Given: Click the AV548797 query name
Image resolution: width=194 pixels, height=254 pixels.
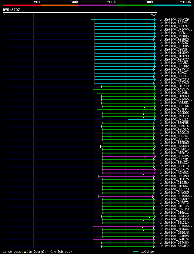Looking at the screenshot, I should pos(11,10).
